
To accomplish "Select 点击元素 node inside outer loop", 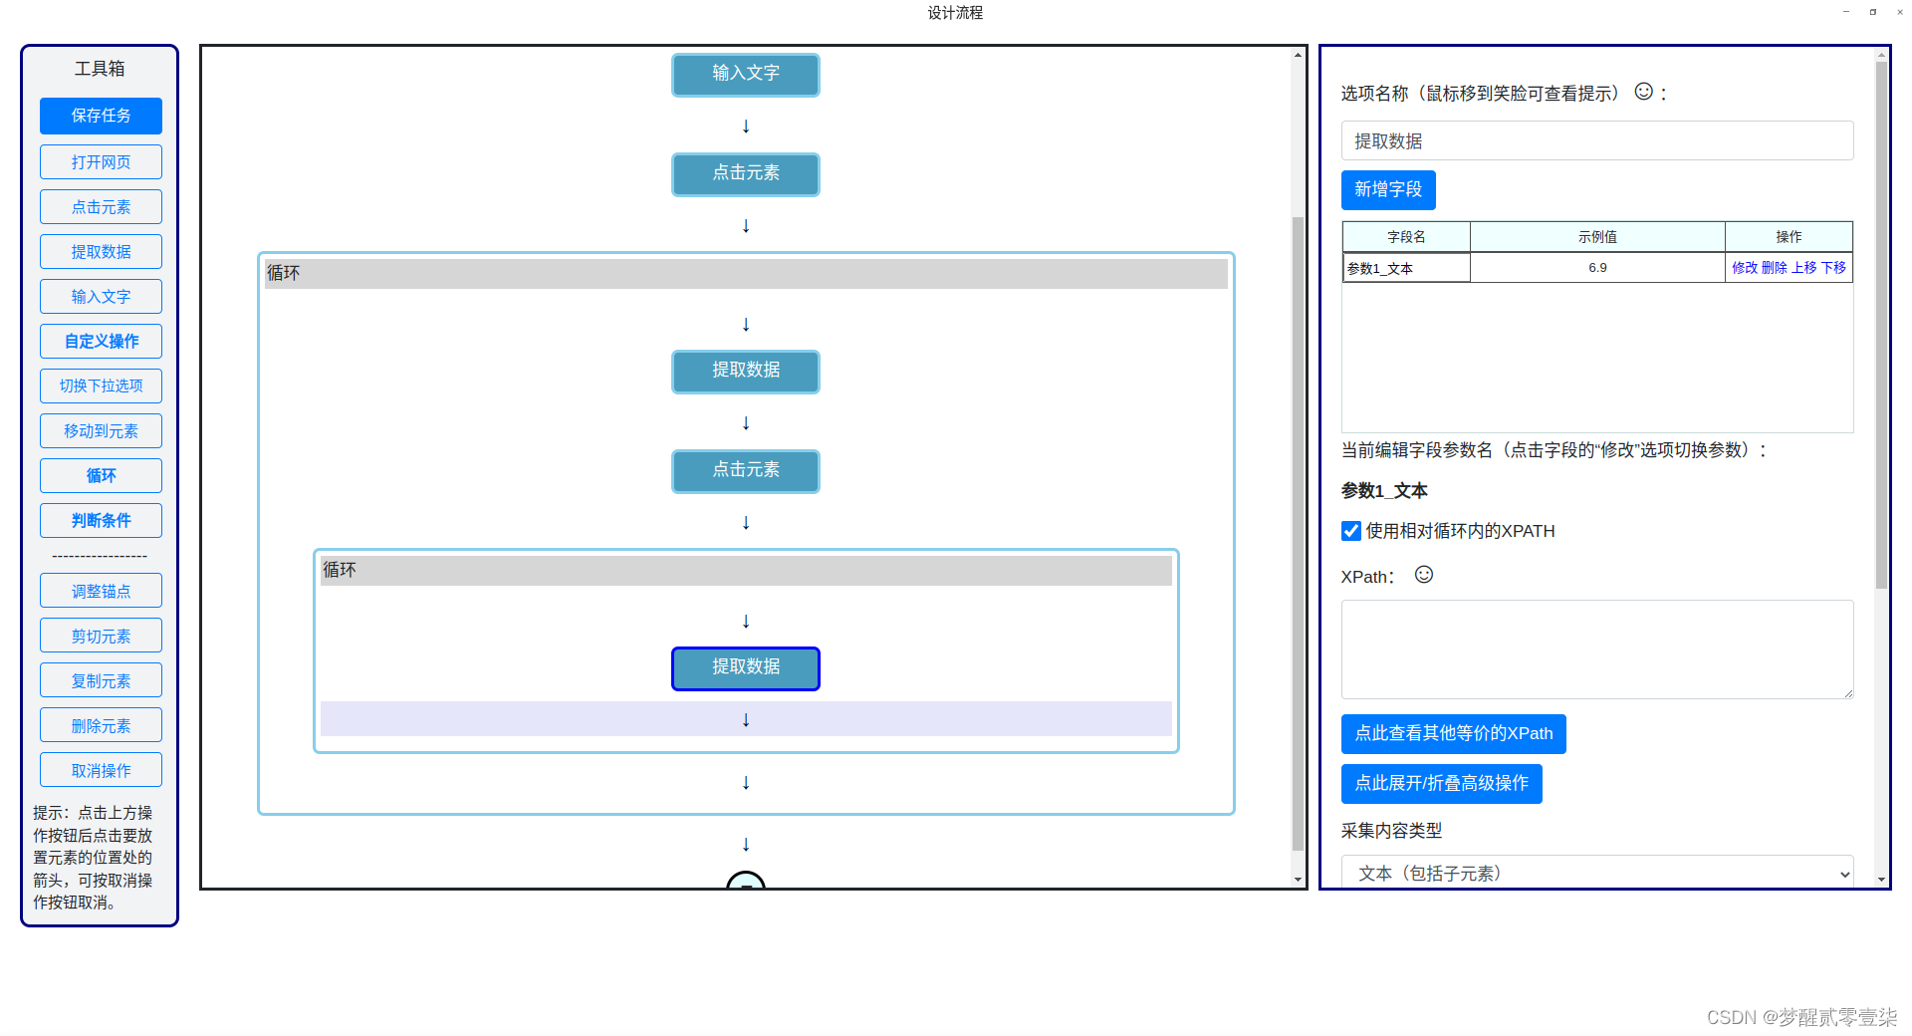I will (746, 470).
